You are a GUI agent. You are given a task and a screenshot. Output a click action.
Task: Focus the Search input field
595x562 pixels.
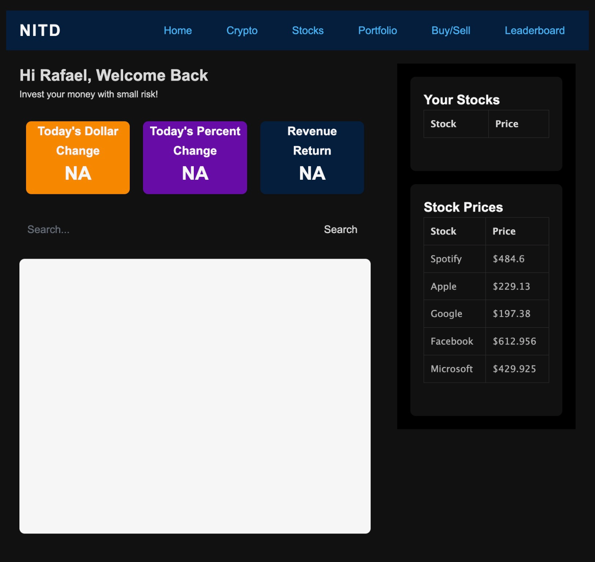165,229
